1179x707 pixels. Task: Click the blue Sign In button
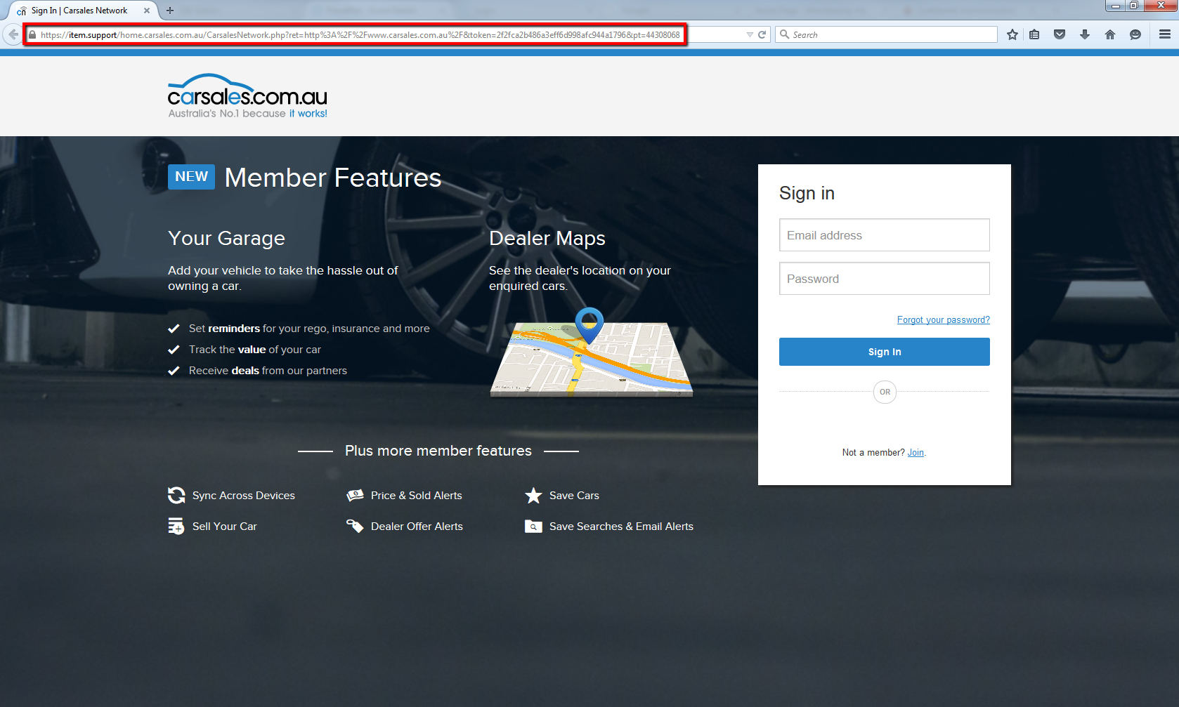pyautogui.click(x=884, y=352)
